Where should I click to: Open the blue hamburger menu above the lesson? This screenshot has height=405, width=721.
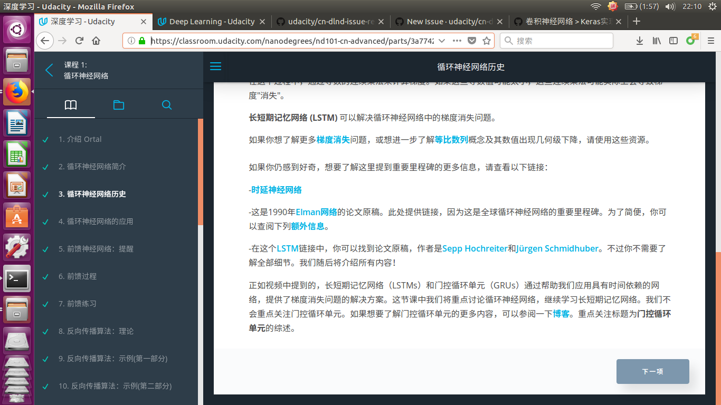point(215,66)
